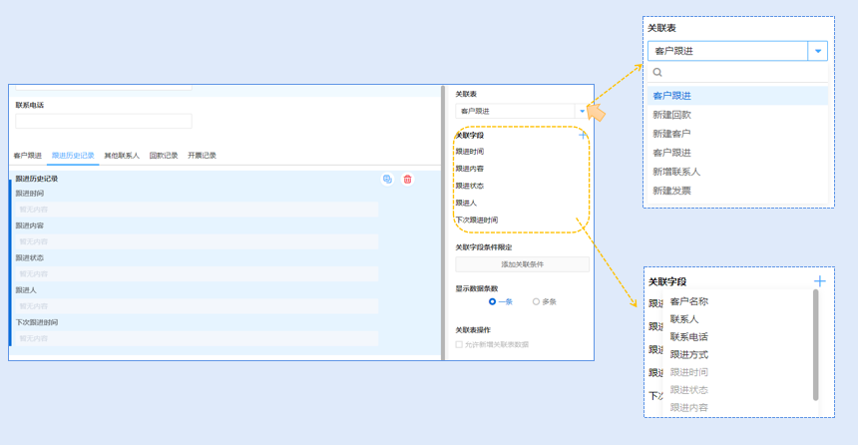
Task: Click the 添加关联条件 button
Action: pos(522,264)
